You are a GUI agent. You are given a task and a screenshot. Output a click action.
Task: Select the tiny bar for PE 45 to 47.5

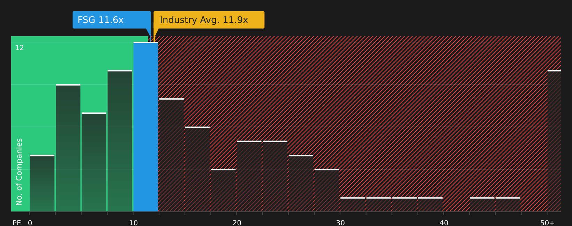coord(508,204)
